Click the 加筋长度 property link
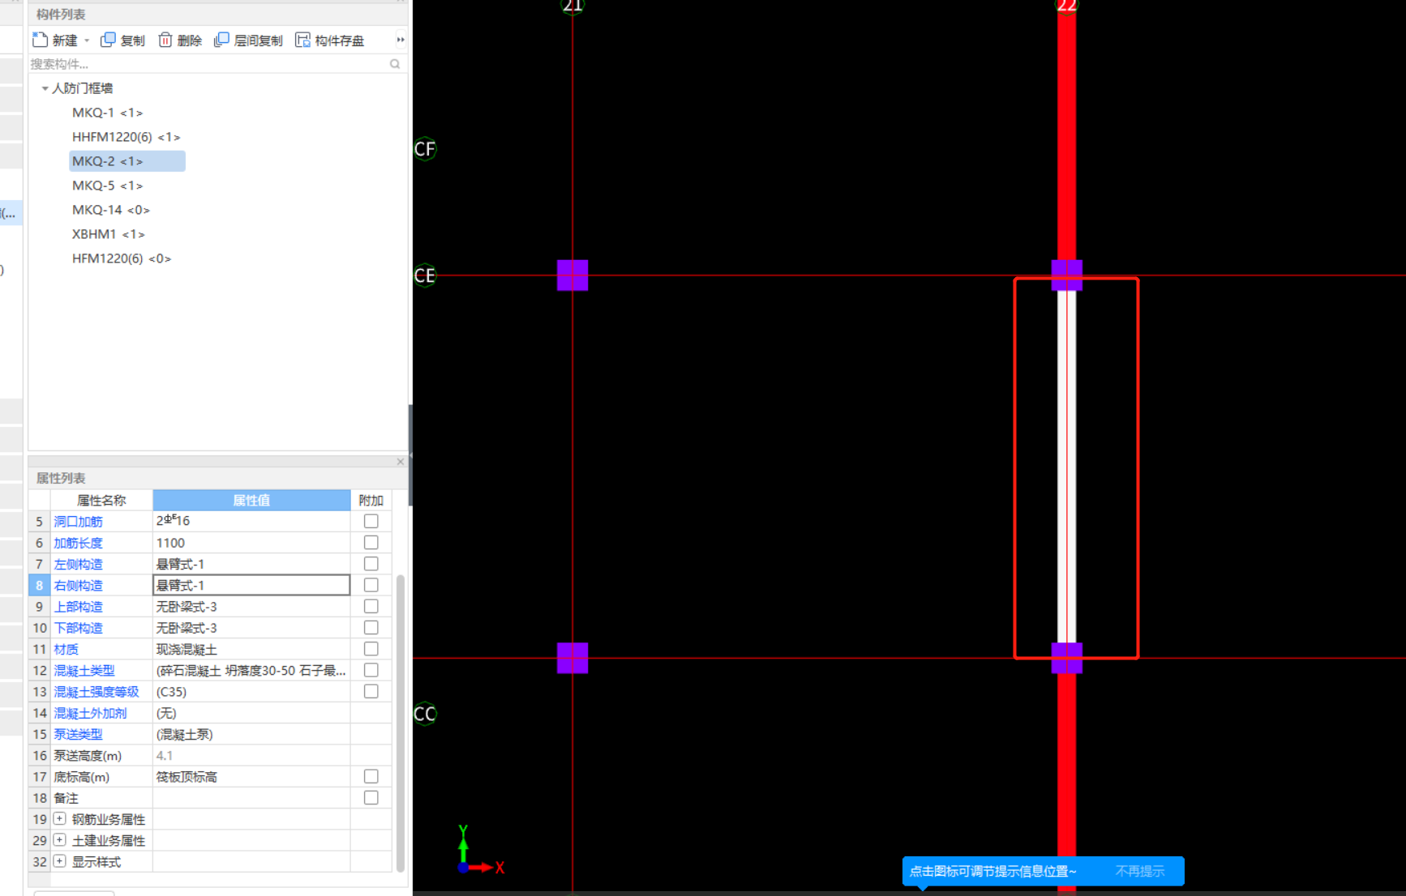Screen dimensions: 1406x896 pyautogui.click(x=78, y=543)
